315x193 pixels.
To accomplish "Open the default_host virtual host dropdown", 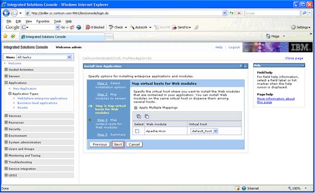I will click(204, 131).
